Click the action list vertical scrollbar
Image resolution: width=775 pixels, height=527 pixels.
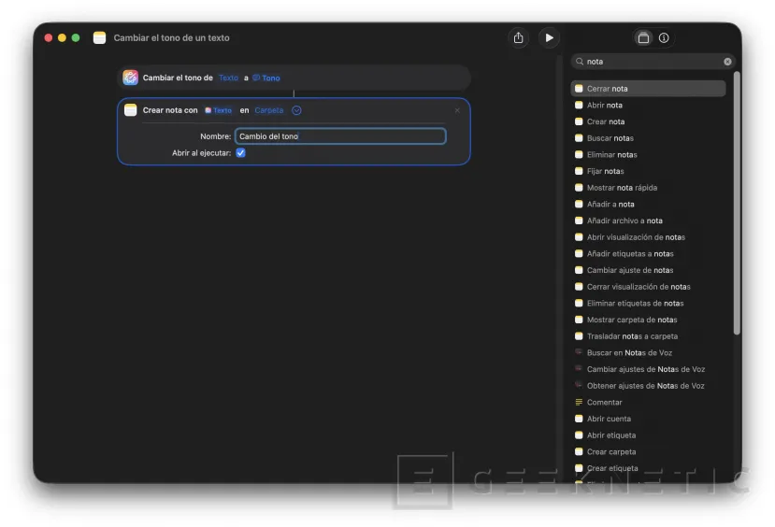point(737,206)
